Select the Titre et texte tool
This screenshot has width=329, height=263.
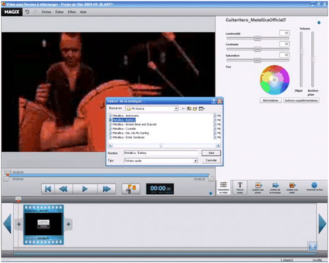240,188
